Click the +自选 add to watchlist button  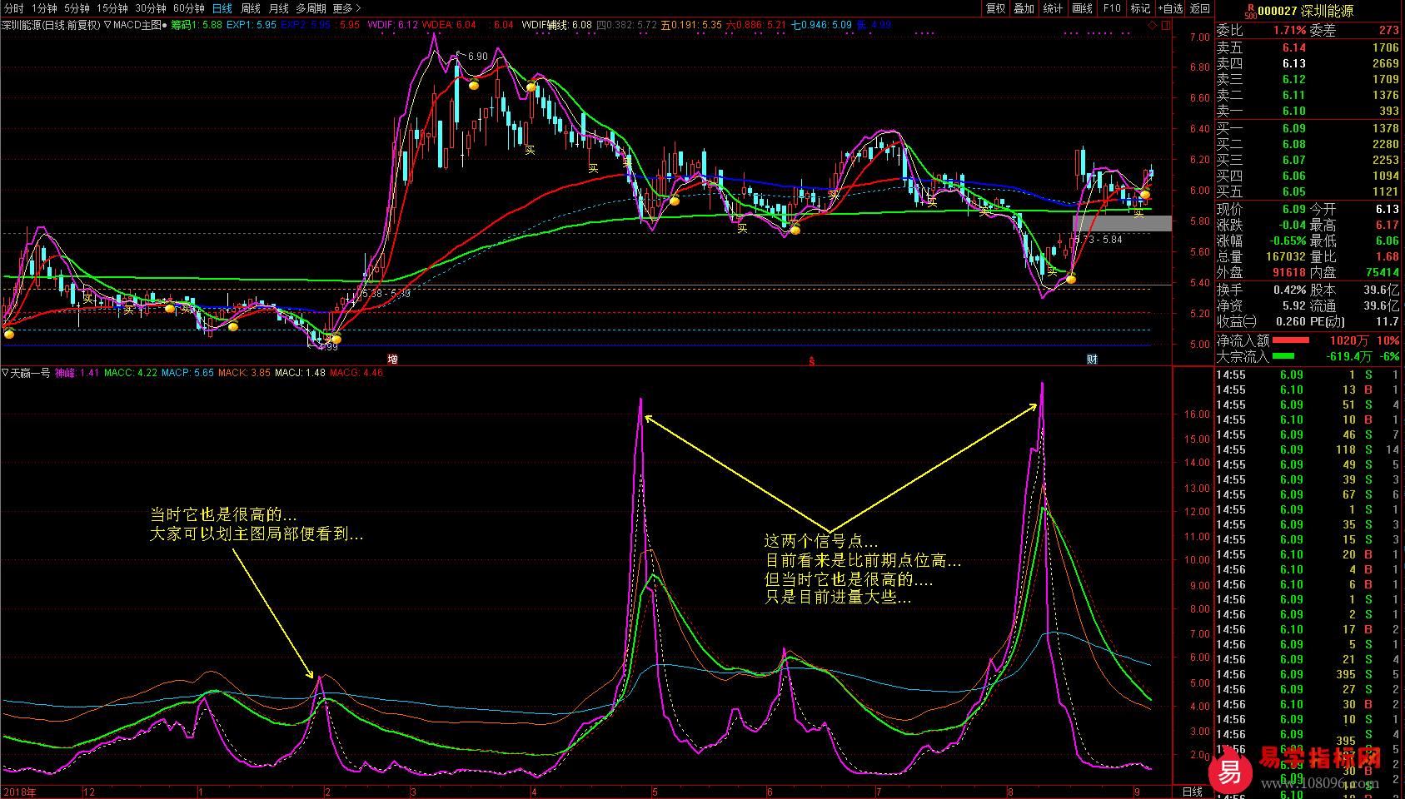coord(1170,8)
